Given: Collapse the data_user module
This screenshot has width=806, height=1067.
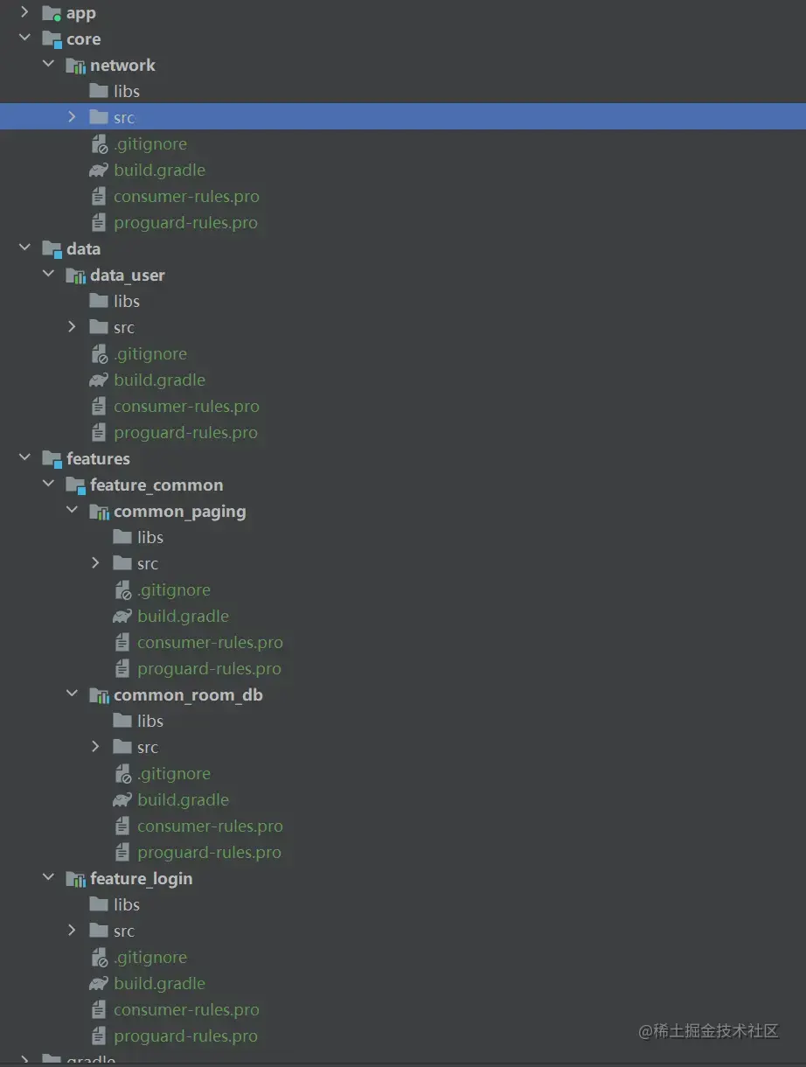Looking at the screenshot, I should pyautogui.click(x=48, y=275).
